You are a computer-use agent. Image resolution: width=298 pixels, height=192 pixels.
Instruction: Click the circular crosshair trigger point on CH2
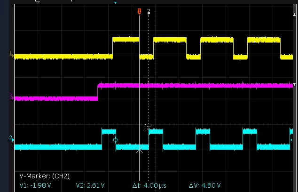tap(115, 140)
